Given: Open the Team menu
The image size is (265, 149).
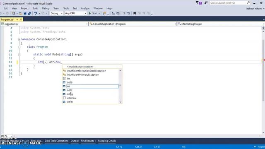Looking at the screenshot, I should [x=56, y=8].
